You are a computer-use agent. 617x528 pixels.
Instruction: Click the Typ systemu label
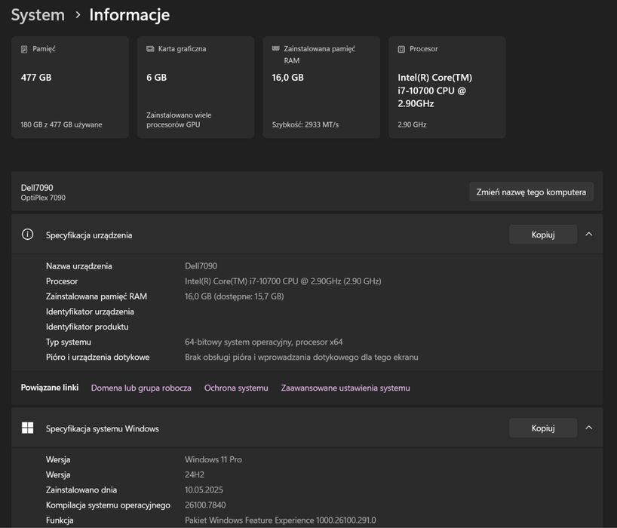(69, 342)
